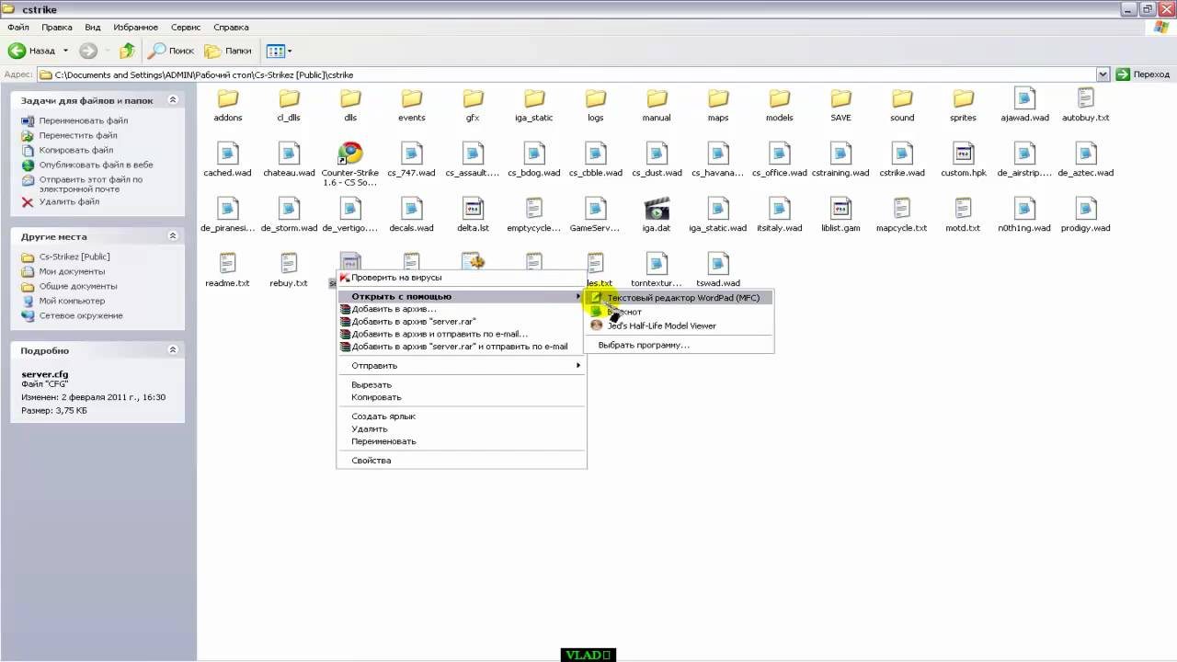The image size is (1177, 662).
Task: Expand the Отправить submenu
Action: point(462,365)
